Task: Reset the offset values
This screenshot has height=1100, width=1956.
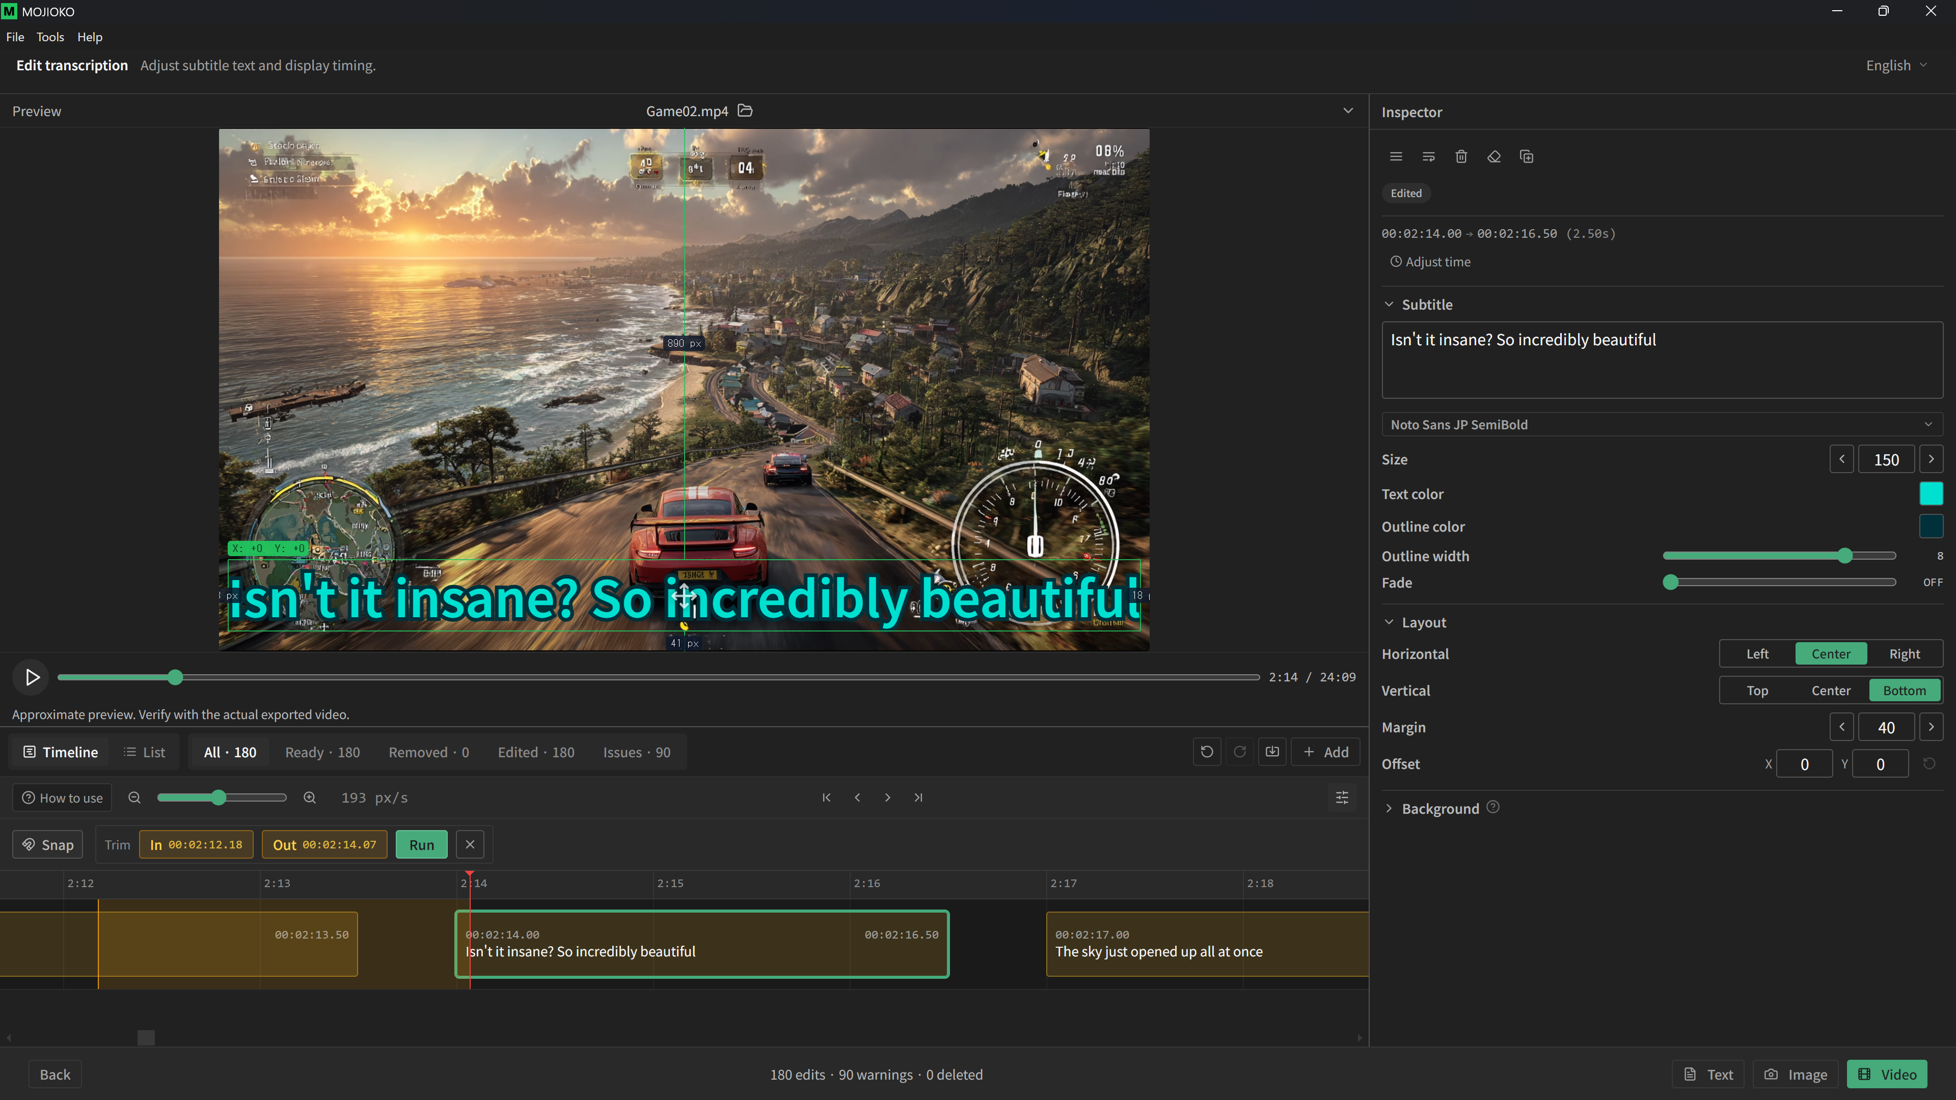Action: [1928, 763]
